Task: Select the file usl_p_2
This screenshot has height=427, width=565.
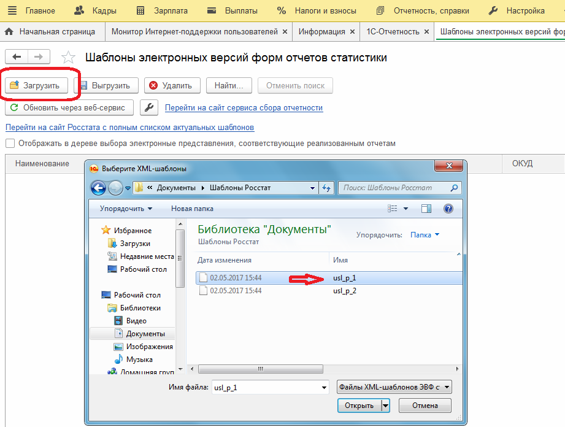Action: click(x=329, y=291)
